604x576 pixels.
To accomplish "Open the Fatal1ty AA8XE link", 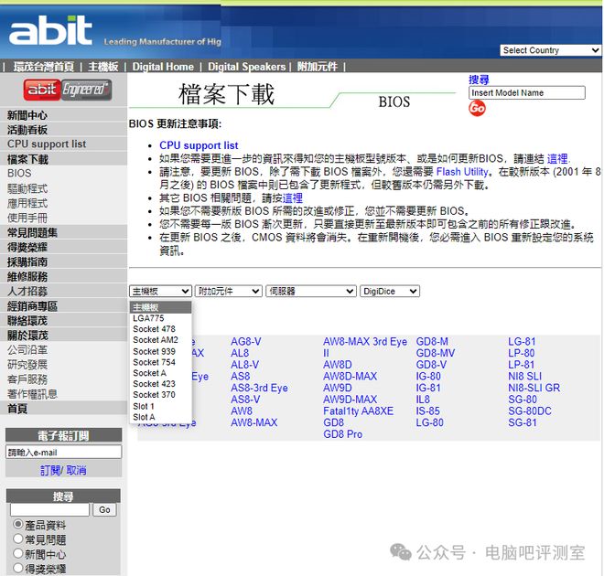I will [358, 411].
